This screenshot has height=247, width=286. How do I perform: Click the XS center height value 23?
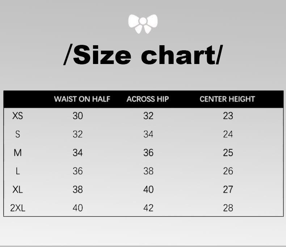click(x=228, y=116)
